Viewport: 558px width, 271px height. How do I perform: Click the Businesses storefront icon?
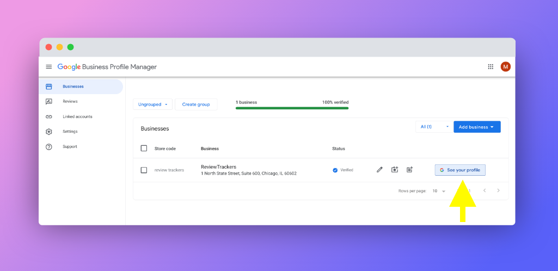point(49,87)
